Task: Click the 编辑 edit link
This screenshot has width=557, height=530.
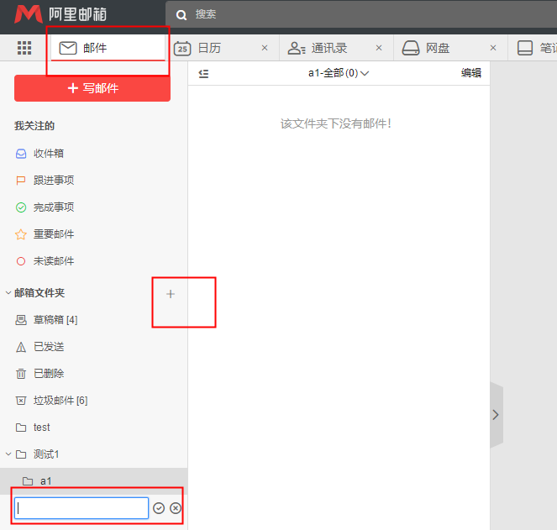Action: pyautogui.click(x=470, y=73)
